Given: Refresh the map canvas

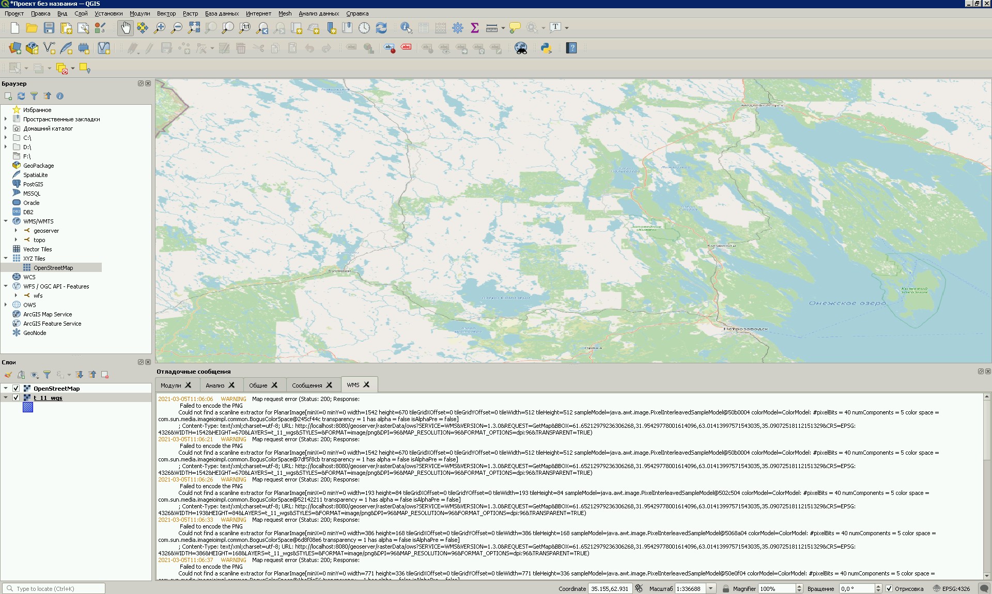Looking at the screenshot, I should [x=382, y=28].
